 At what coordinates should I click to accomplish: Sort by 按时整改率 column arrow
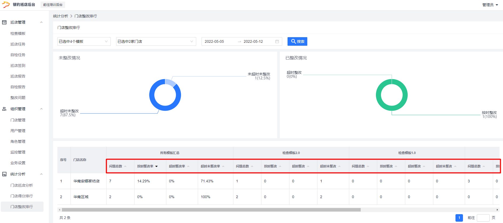[156, 166]
